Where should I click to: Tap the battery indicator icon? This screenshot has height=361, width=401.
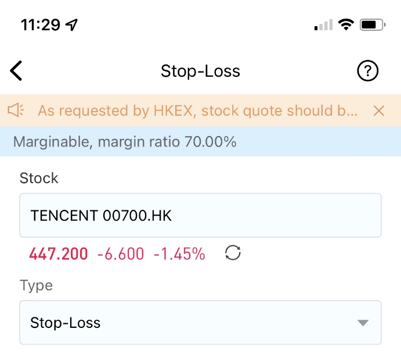click(373, 25)
